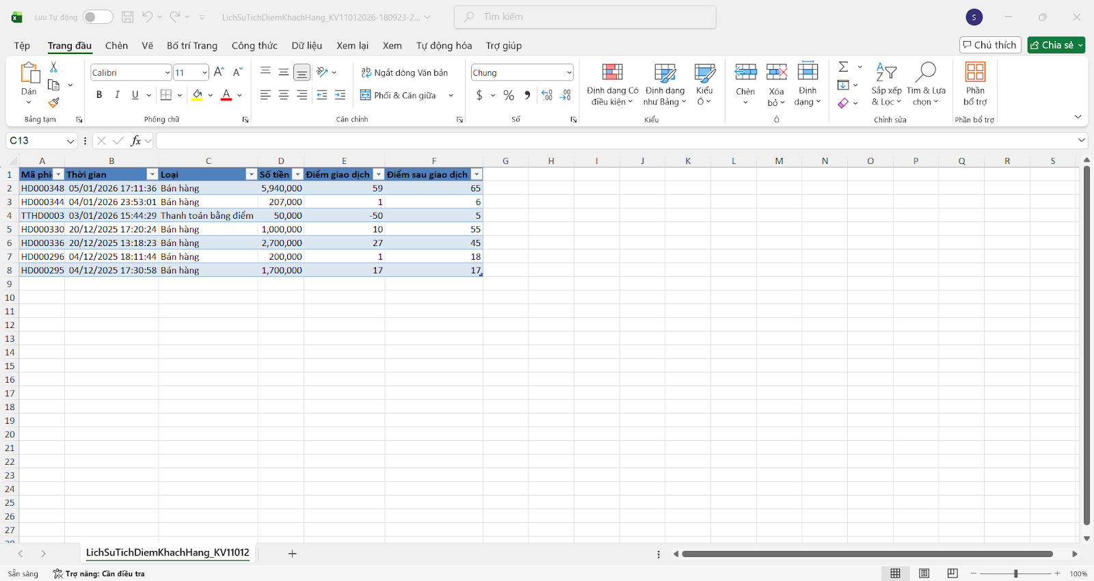This screenshot has width=1094, height=581.
Task: Click the Align Right icon
Action: (x=302, y=95)
